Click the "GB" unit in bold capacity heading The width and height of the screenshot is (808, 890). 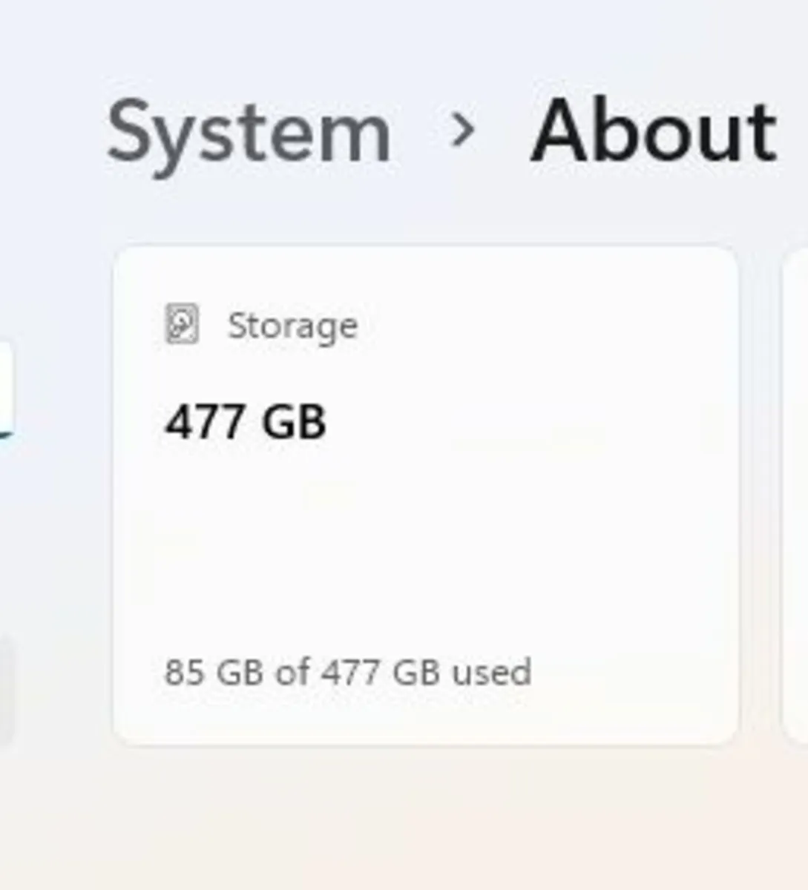coord(294,423)
